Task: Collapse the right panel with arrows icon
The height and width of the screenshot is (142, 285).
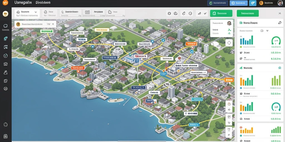Action: coord(280,13)
